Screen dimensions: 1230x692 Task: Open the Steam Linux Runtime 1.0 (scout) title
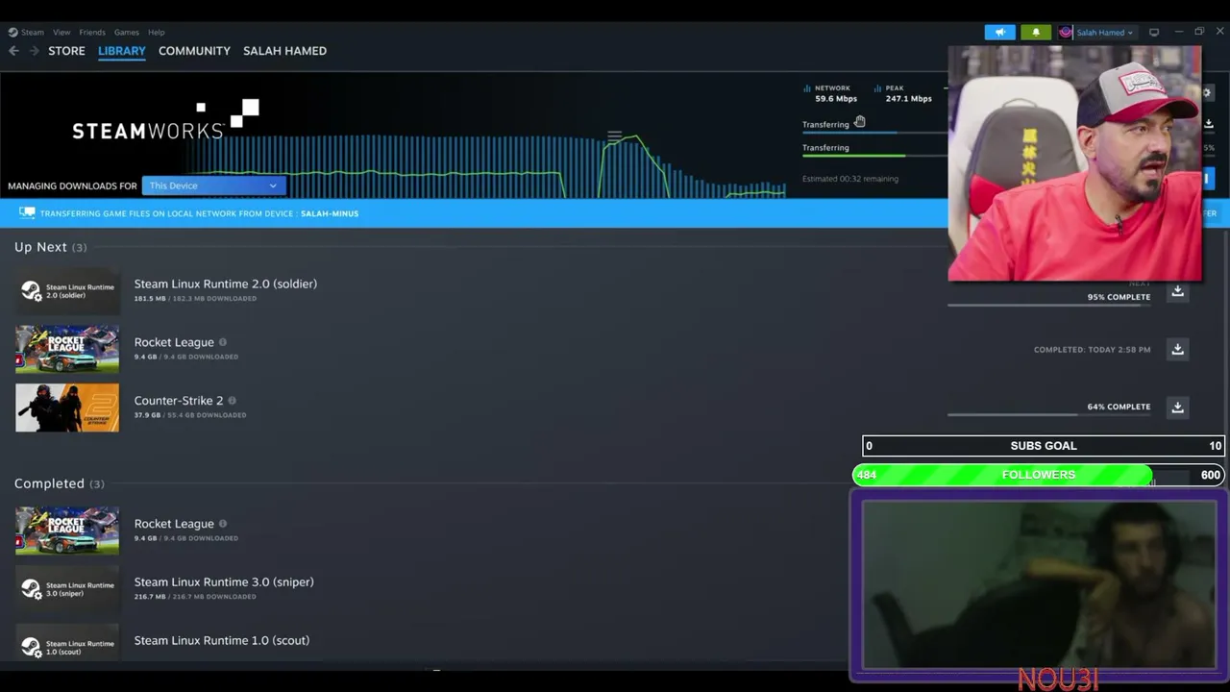[222, 640]
